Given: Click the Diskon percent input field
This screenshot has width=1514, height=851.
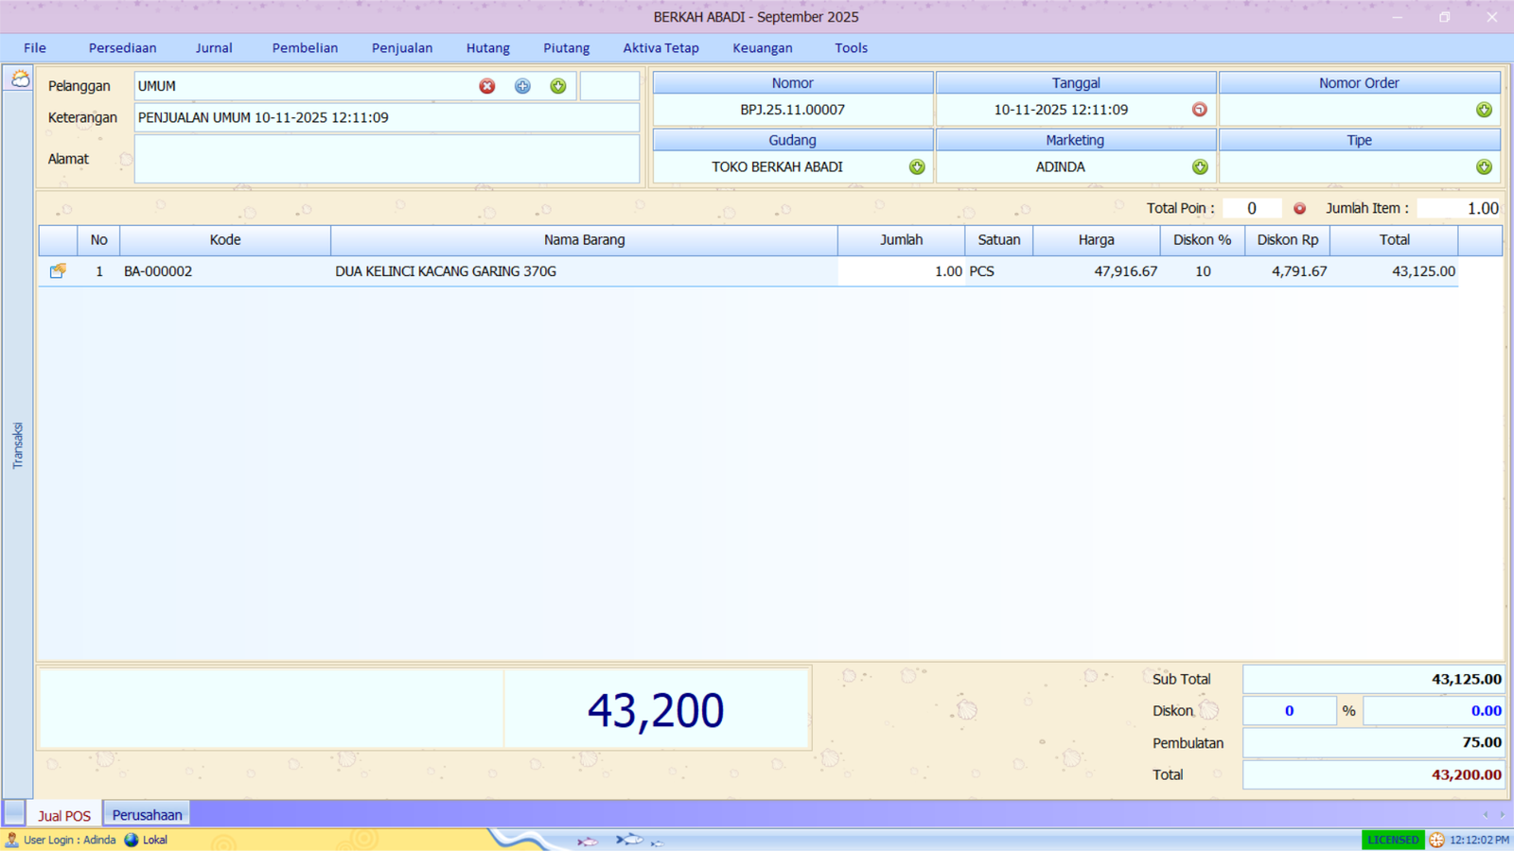Looking at the screenshot, I should click(1289, 711).
